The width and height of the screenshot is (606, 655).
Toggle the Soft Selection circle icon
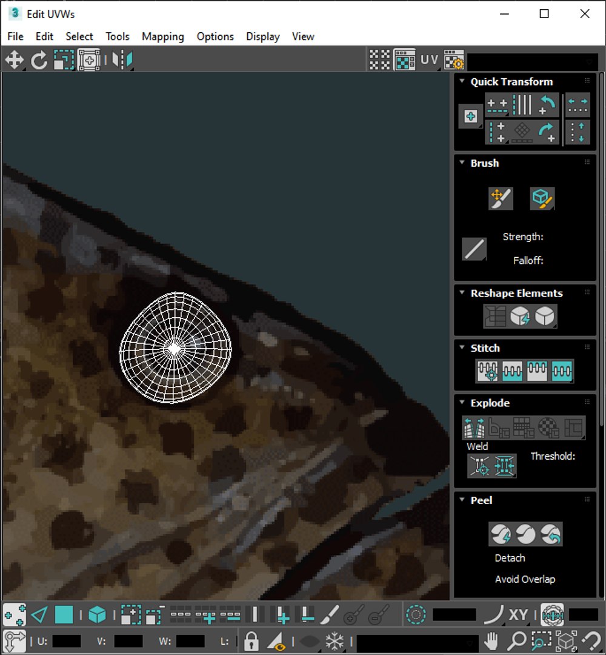416,615
